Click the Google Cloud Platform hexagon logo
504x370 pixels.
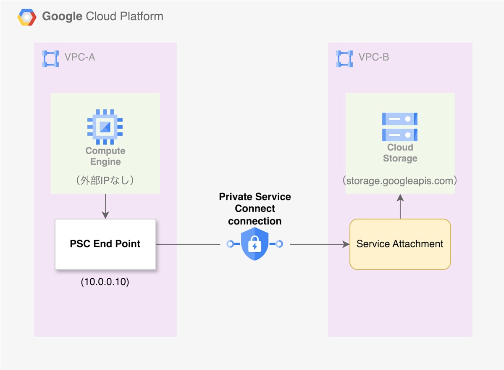point(26,17)
